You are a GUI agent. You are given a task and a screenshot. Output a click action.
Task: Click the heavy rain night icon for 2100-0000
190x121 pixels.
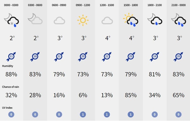178,20
